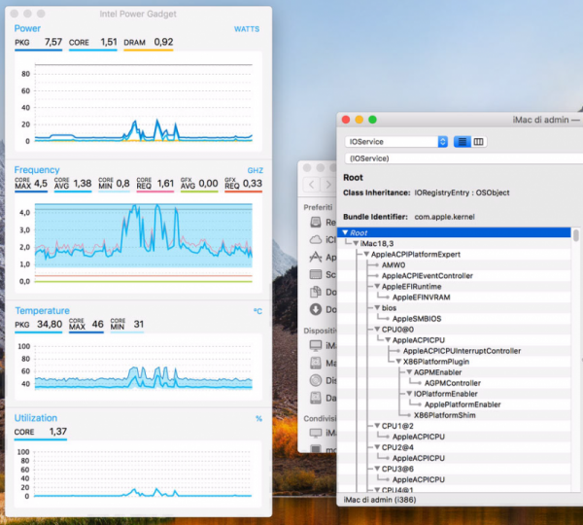Click the (IOService) path field
The image size is (583, 525).
[x=463, y=158]
